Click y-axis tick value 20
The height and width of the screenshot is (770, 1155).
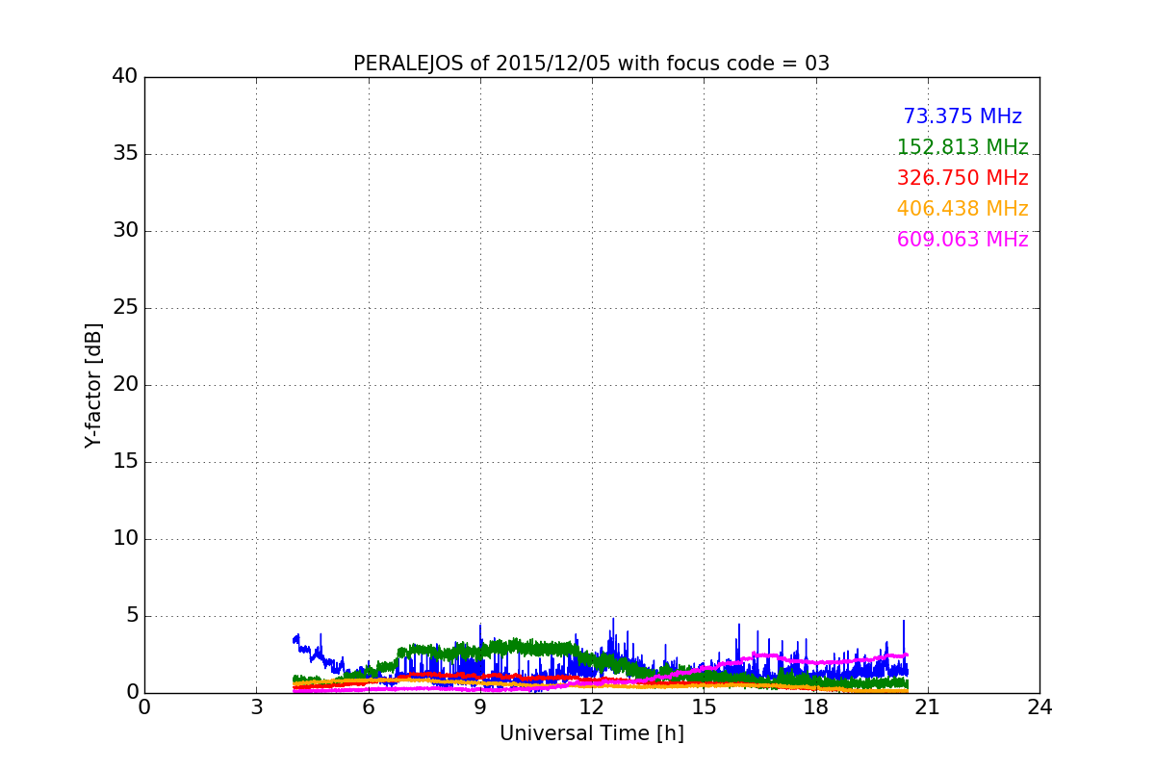[125, 385]
